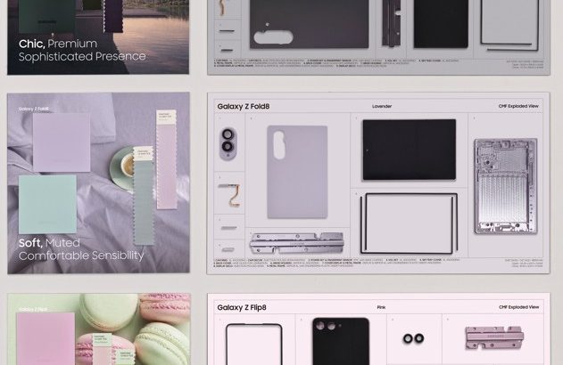Select the 'Chic, Premium Sophisticated Presence' caption

tap(82, 50)
